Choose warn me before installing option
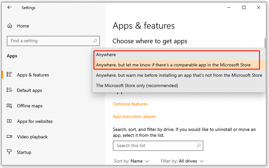Image resolution: width=269 pixels, height=168 pixels. coord(179,75)
